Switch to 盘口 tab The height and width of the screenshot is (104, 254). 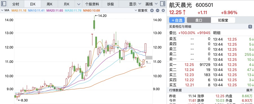click(x=199, y=20)
